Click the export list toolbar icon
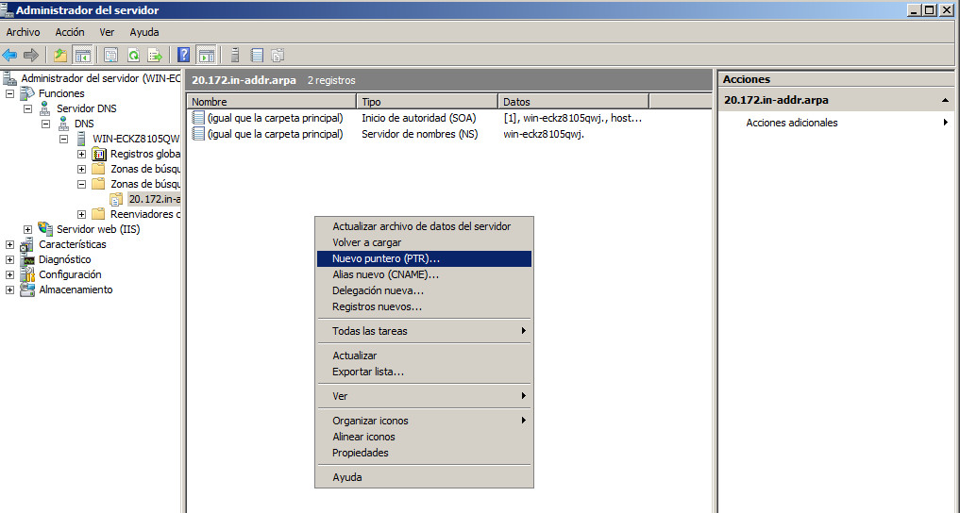This screenshot has height=513, width=960. click(x=154, y=55)
